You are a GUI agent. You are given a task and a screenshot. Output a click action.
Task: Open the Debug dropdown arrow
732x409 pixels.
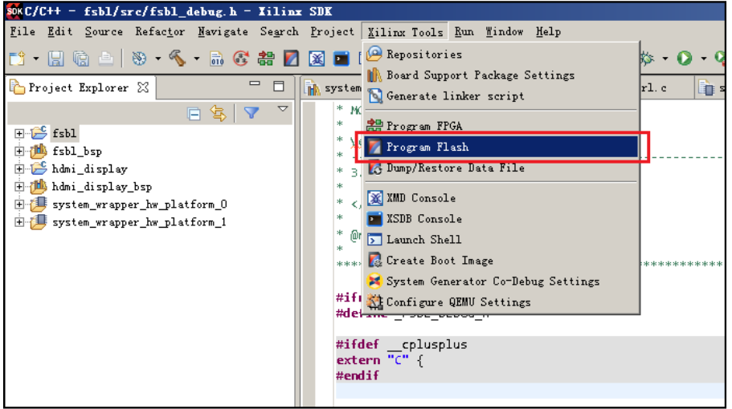(665, 59)
